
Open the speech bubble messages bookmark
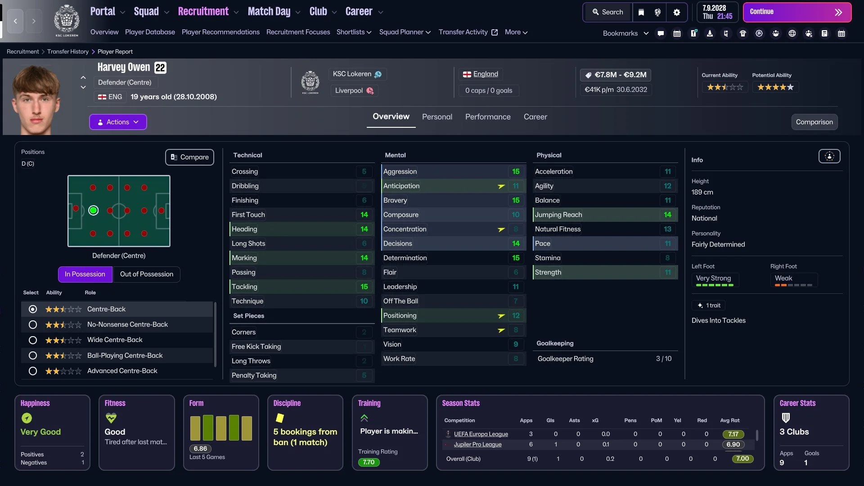[661, 33]
